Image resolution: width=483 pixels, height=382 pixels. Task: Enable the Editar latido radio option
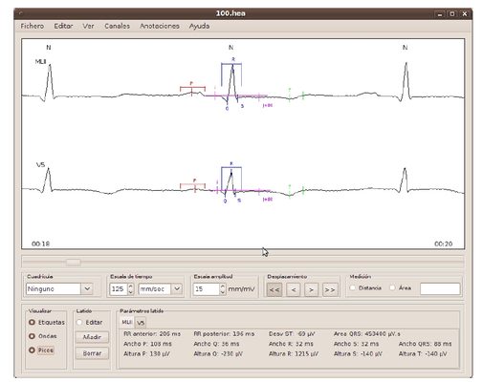click(x=79, y=322)
